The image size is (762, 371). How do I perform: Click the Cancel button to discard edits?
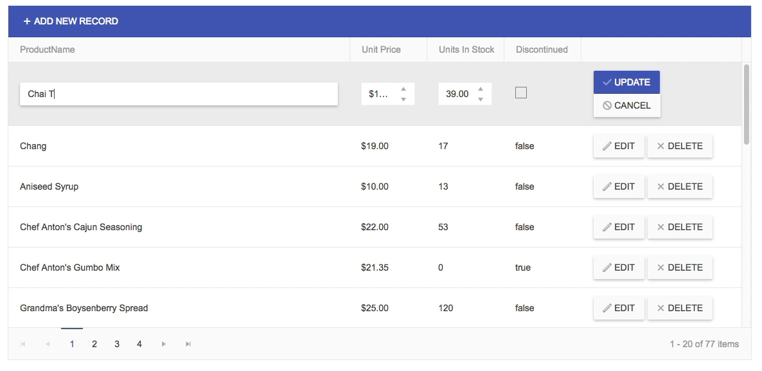point(626,105)
